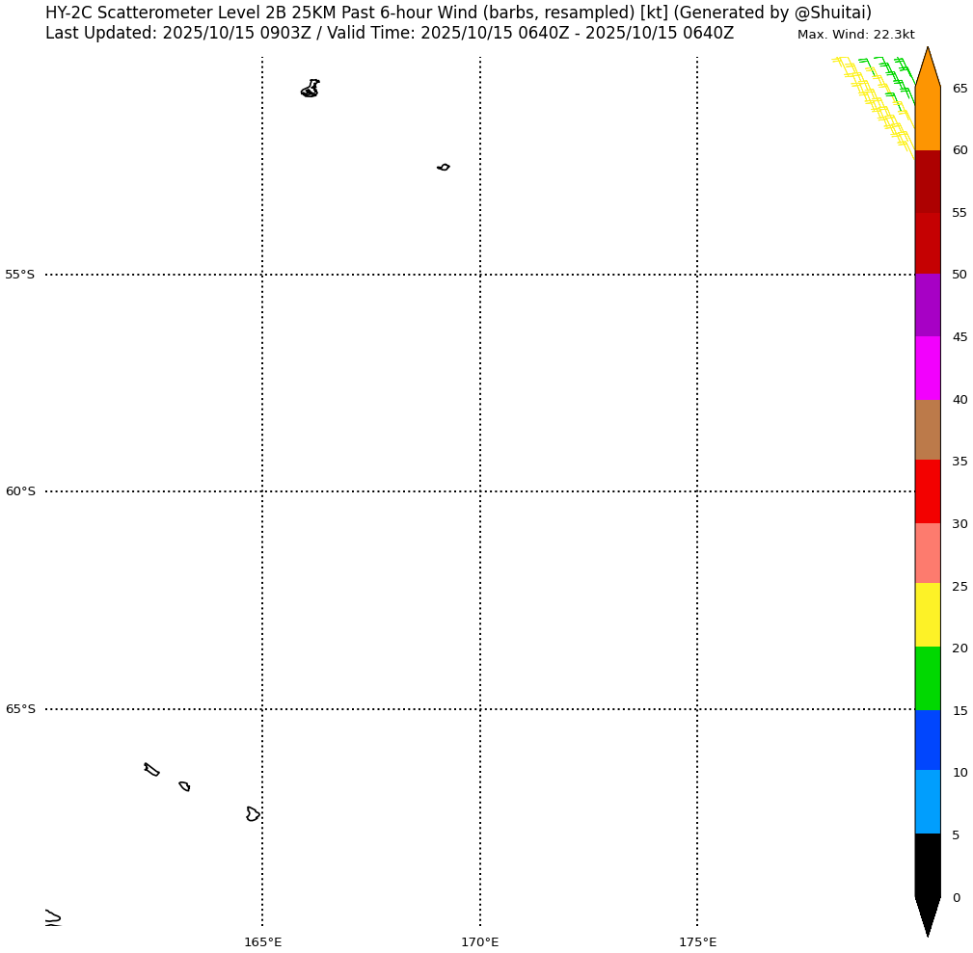The image size is (973, 953).
Task: Click the large island outline near 166°E
Action: (310, 89)
